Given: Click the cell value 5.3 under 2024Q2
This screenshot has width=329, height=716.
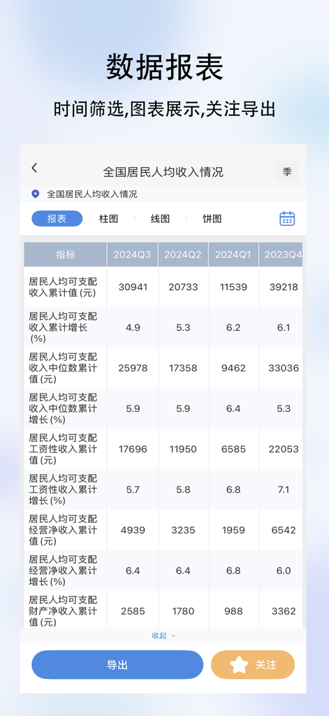Looking at the screenshot, I should [183, 327].
